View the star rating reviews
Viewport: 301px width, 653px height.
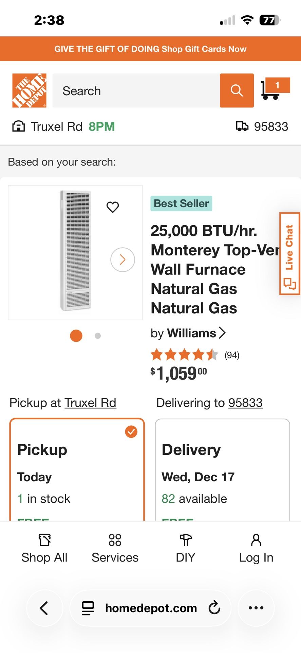coord(184,355)
